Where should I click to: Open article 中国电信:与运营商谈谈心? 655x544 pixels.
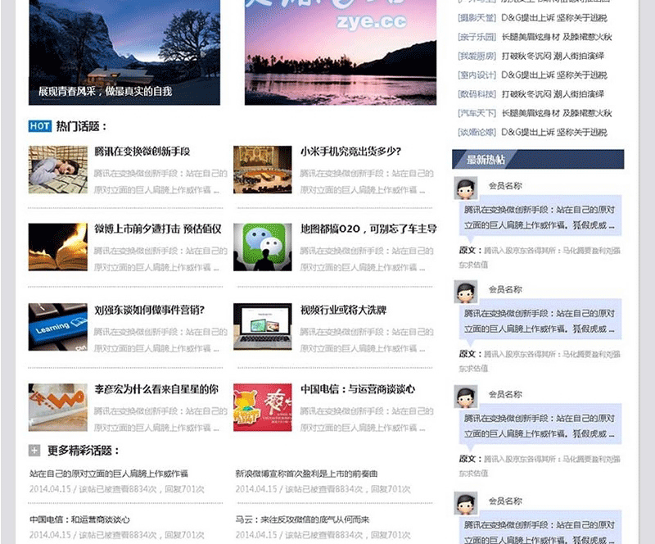click(x=358, y=389)
